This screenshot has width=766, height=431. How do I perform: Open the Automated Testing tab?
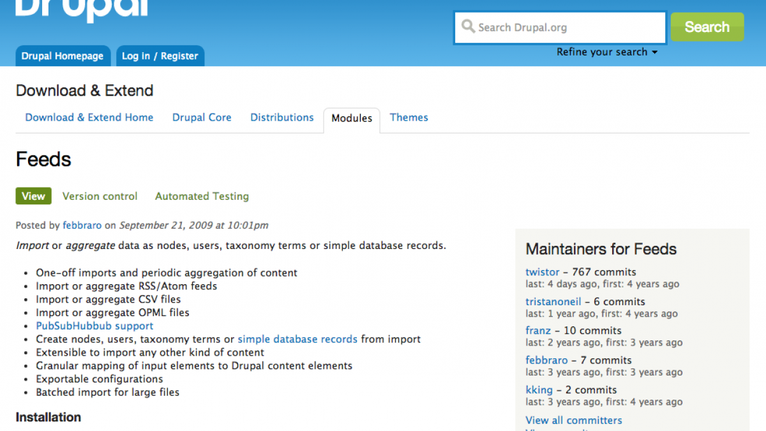(202, 197)
